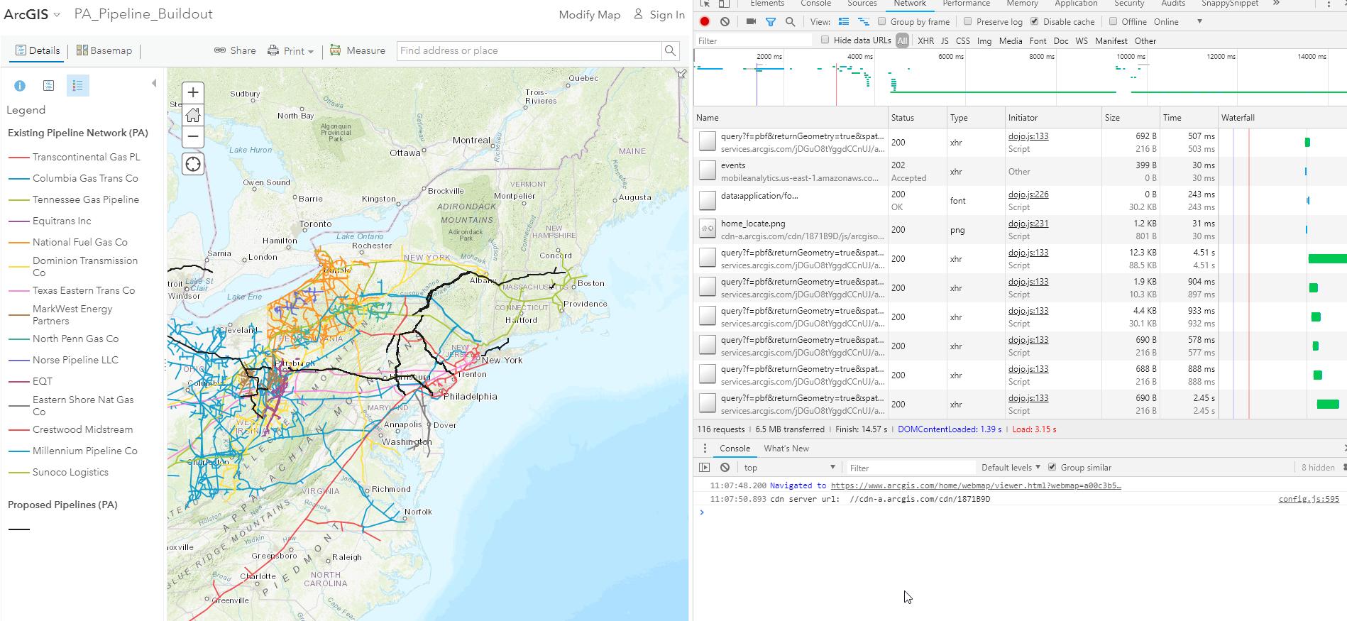Image resolution: width=1347 pixels, height=621 pixels.
Task: Open the Measure tool
Action: pos(358,50)
